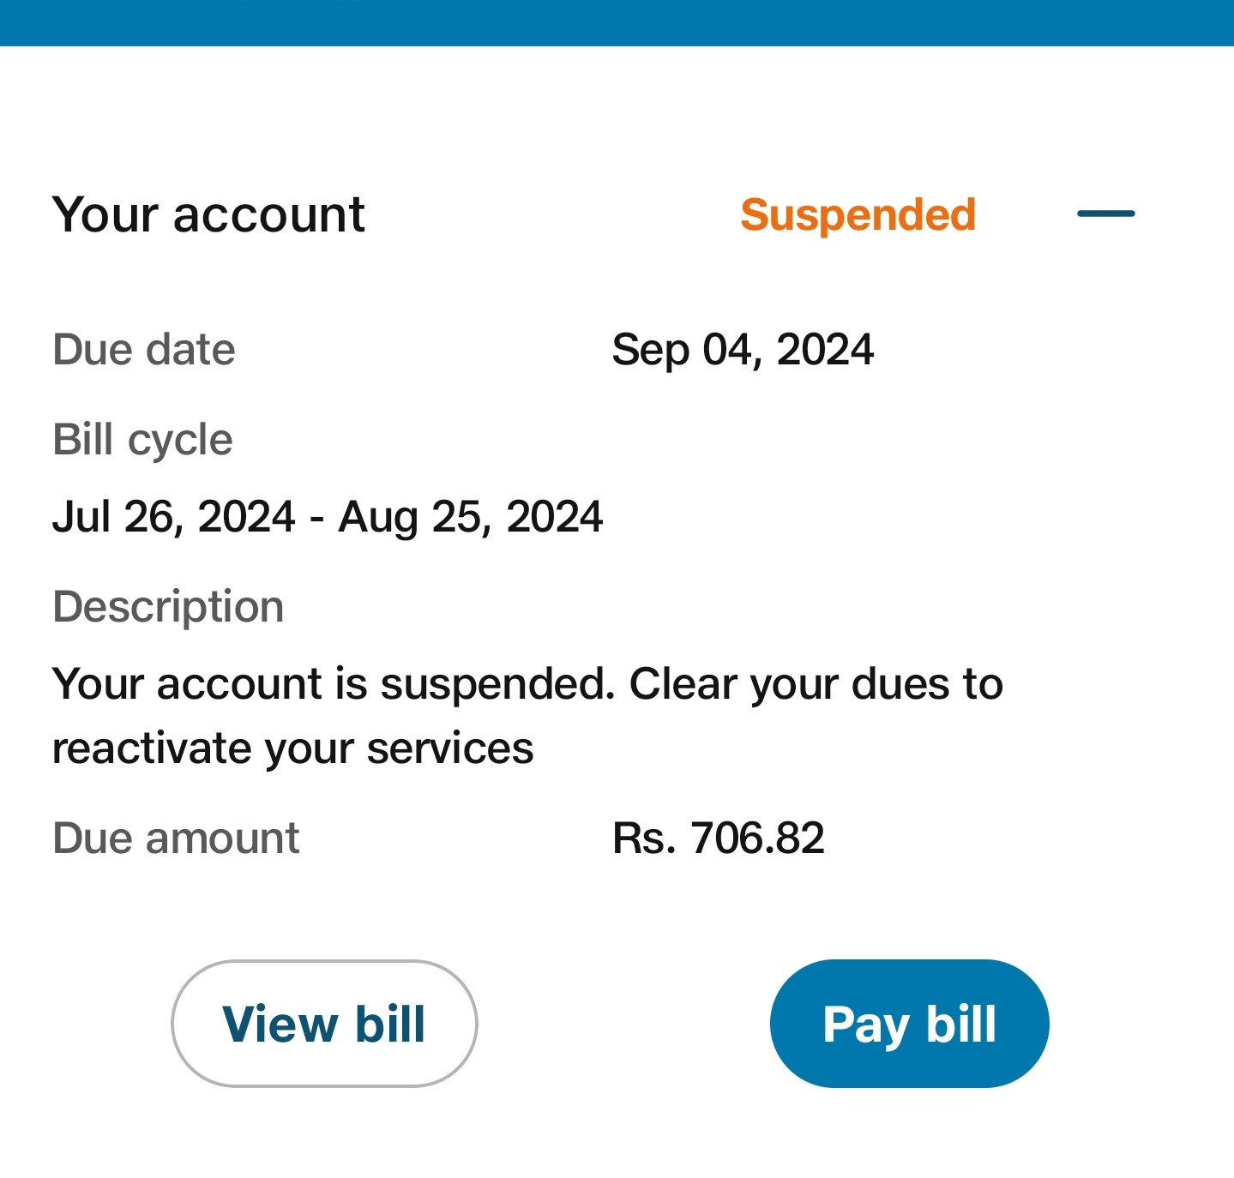Image resolution: width=1234 pixels, height=1178 pixels.
Task: Click the due amount Rs. 706.82
Action: [x=718, y=838]
